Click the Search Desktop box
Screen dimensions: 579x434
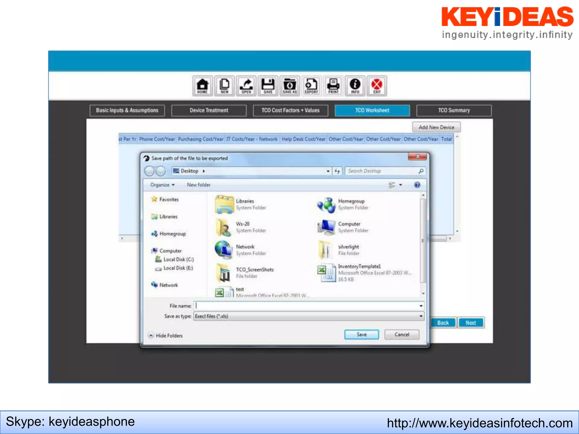pyautogui.click(x=386, y=171)
